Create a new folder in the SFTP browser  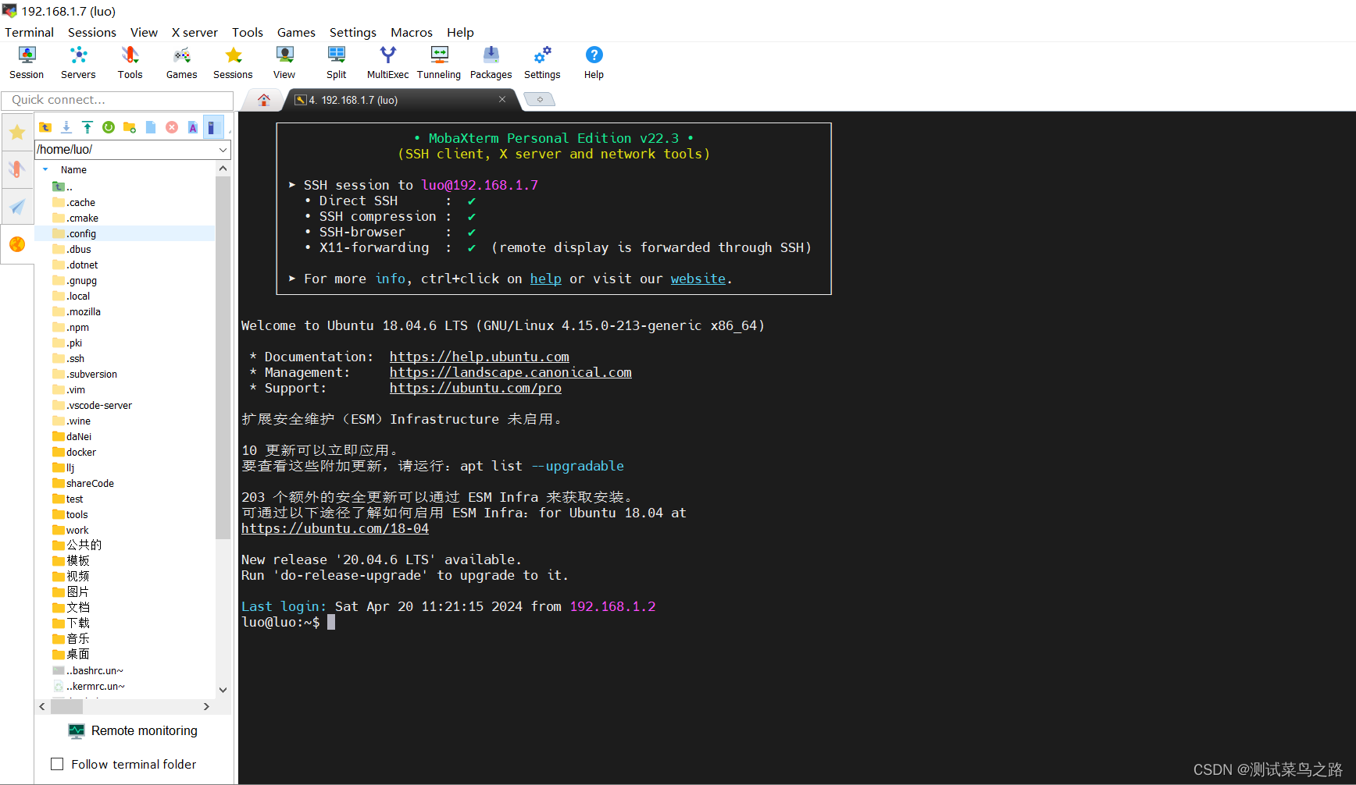pos(129,126)
